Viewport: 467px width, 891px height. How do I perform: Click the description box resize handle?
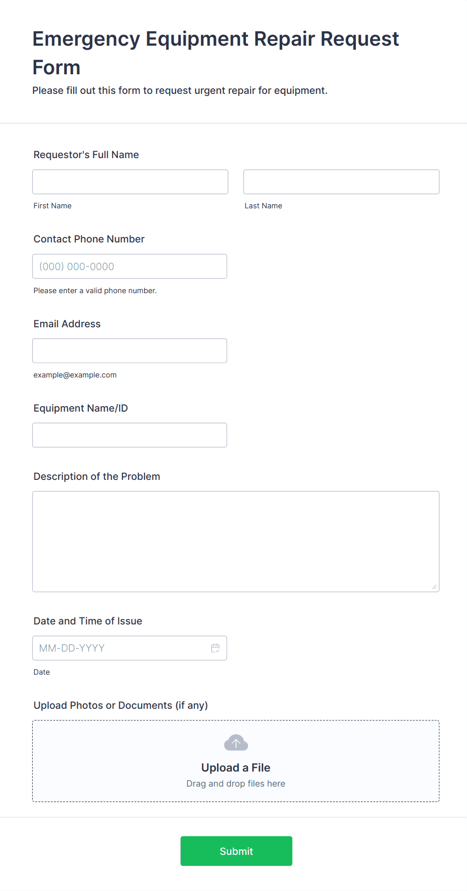point(434,587)
